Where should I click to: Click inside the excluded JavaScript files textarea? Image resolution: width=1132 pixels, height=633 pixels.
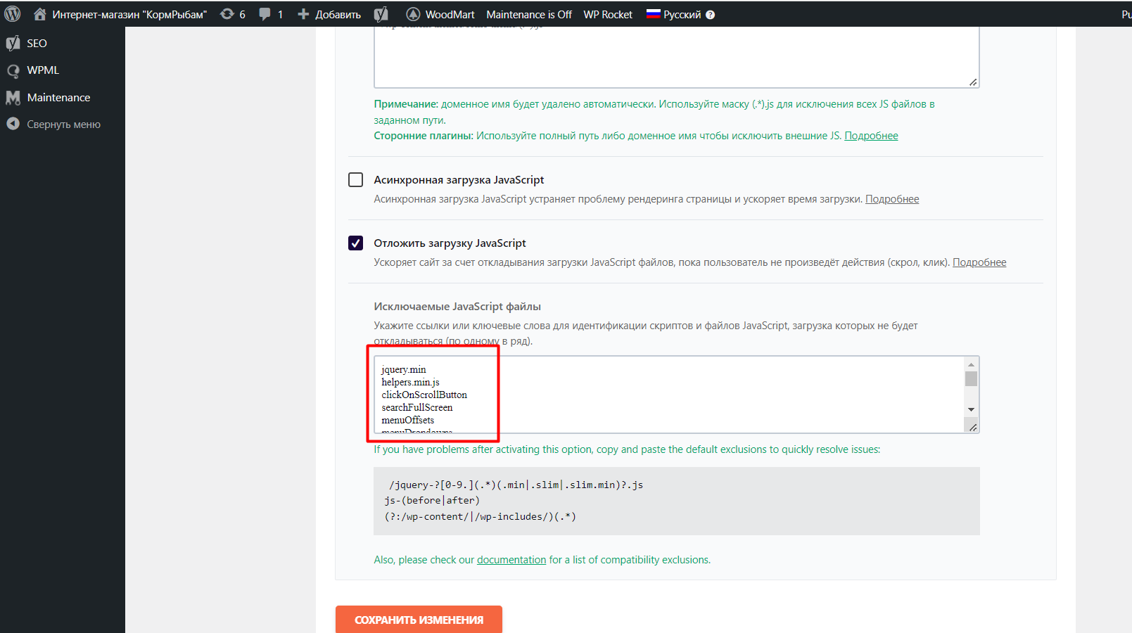click(676, 395)
